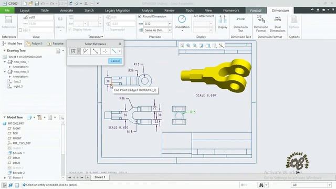This screenshot has height=189, width=336.
Task: Open the Folder Browser panel tab
Action: 34,44
